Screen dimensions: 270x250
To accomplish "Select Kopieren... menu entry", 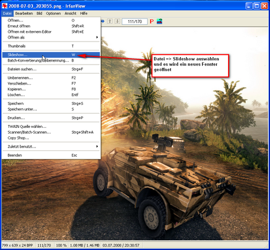I will tap(51, 89).
